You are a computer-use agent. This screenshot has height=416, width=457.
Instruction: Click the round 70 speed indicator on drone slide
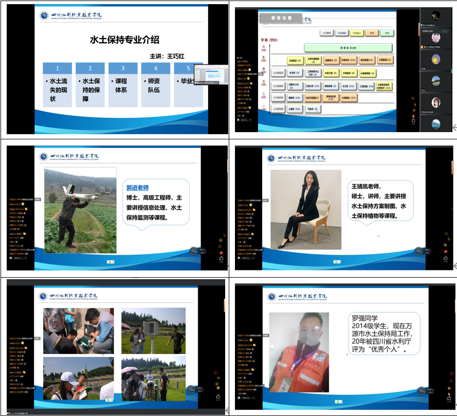pos(194,251)
